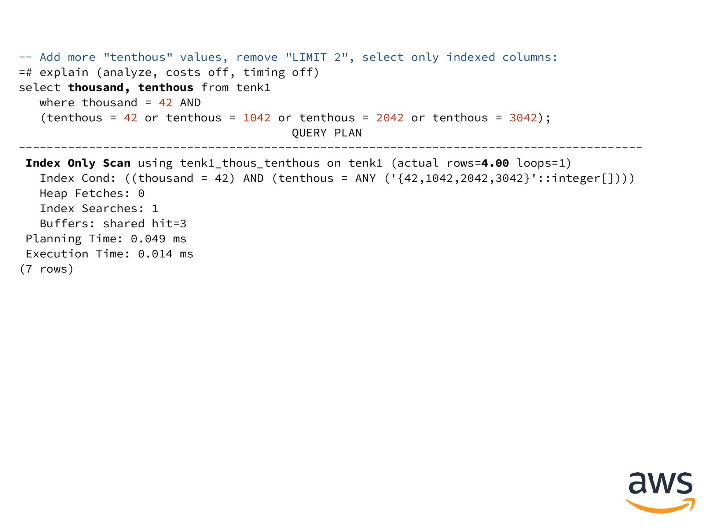This screenshot has height=528, width=704.
Task: Click the bold rows=4.00 value
Action: coord(495,163)
